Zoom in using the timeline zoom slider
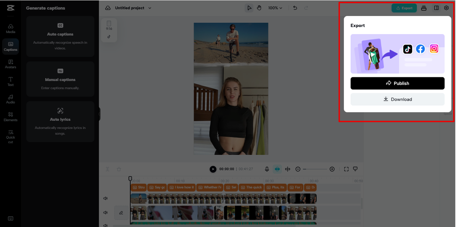Viewport: 456px width, 227px height. [332, 169]
